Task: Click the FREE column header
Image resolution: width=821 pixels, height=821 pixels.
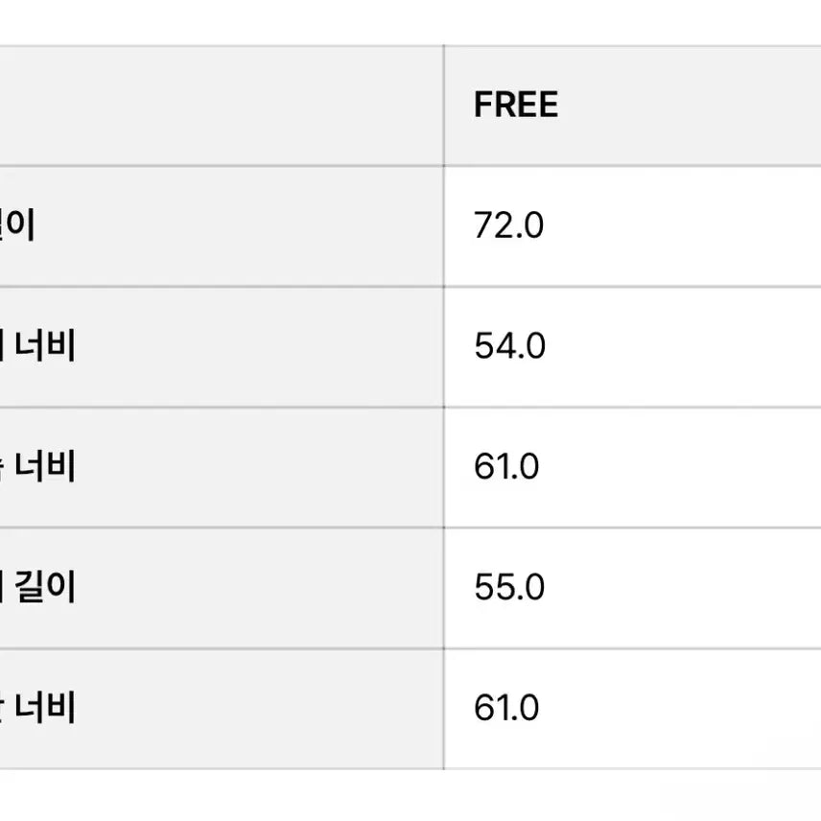Action: [x=515, y=105]
